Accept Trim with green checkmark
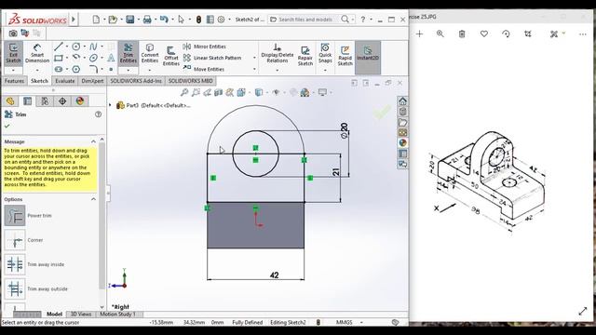 (x=7, y=126)
